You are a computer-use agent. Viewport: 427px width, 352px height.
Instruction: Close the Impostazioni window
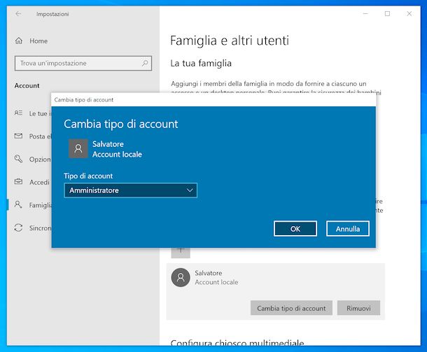409,13
